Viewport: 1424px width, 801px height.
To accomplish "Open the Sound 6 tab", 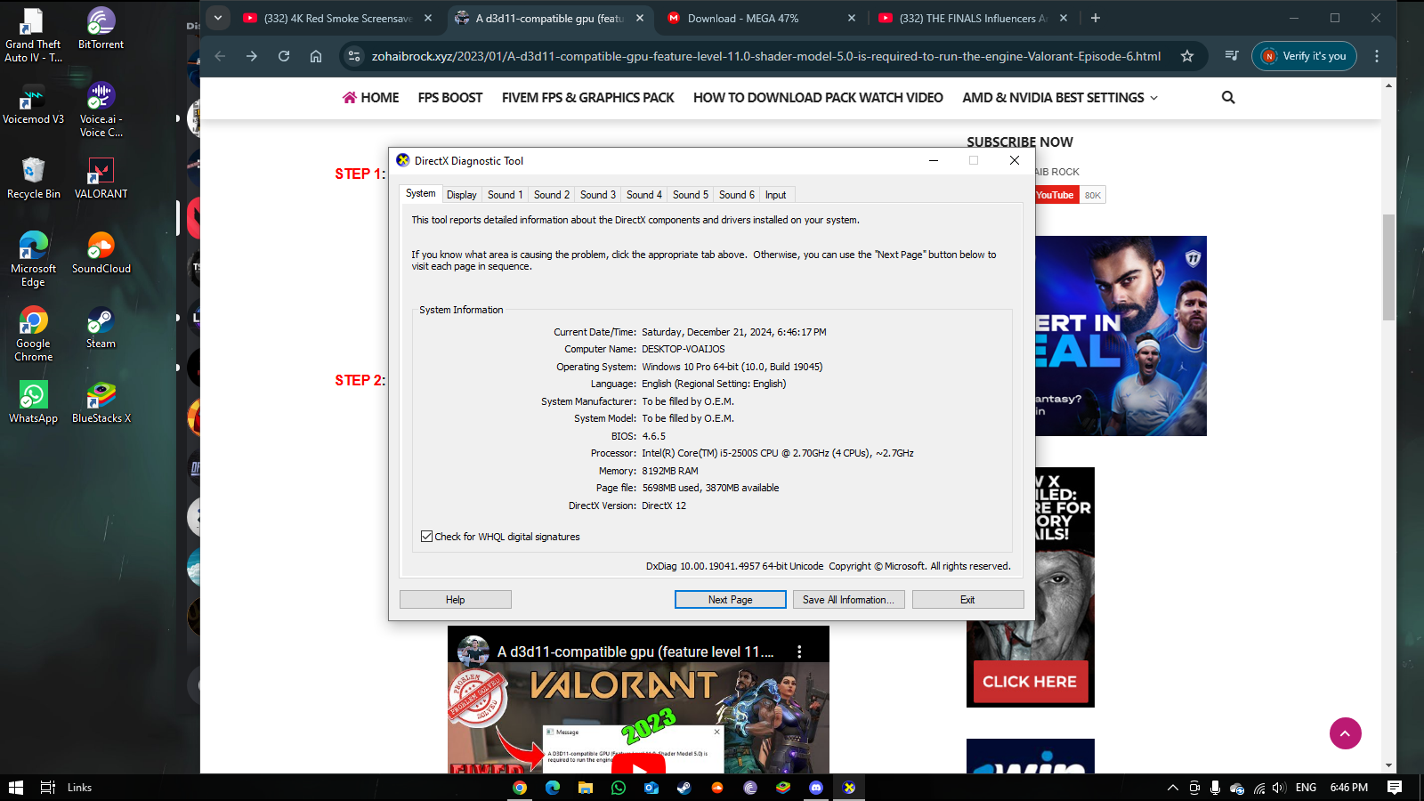I will click(736, 195).
